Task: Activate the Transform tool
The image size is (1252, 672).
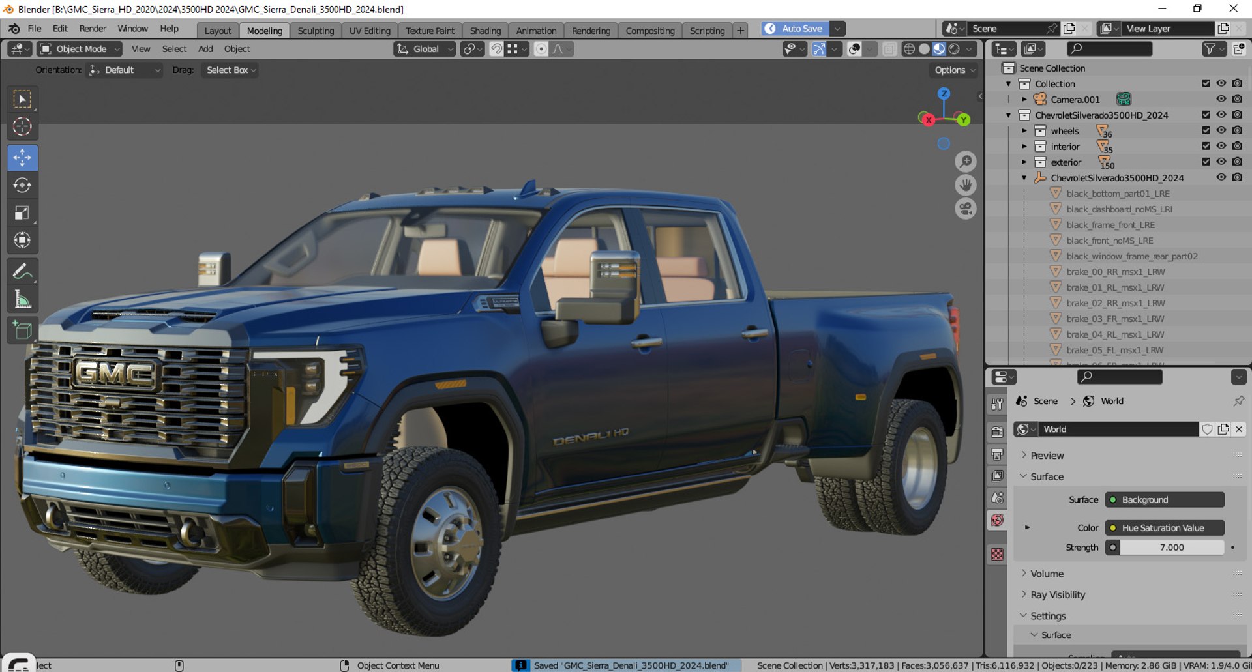Action: [x=22, y=240]
